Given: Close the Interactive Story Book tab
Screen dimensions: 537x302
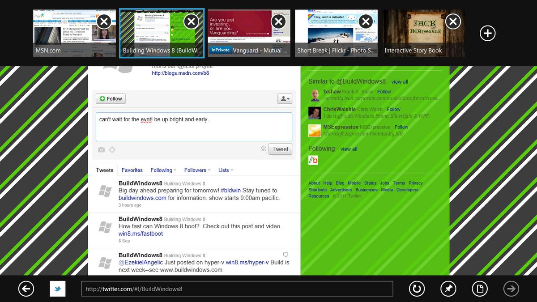Looking at the screenshot, I should (x=453, y=21).
